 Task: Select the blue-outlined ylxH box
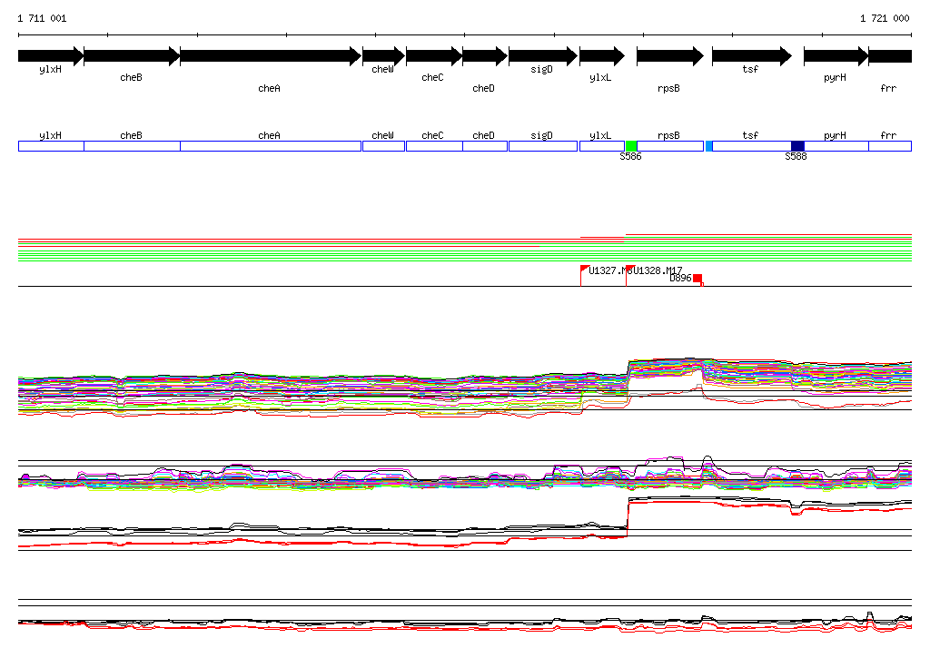click(51, 146)
